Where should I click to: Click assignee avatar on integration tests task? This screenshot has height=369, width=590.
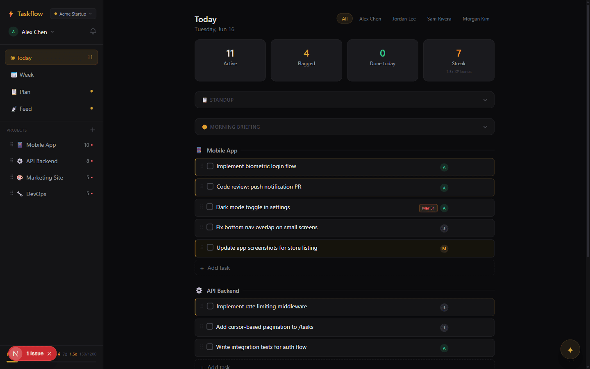point(444,348)
